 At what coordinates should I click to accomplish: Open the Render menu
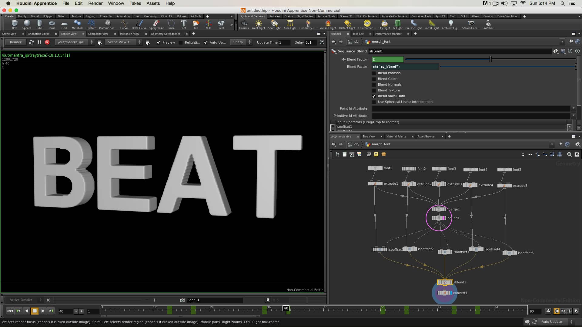(x=95, y=3)
